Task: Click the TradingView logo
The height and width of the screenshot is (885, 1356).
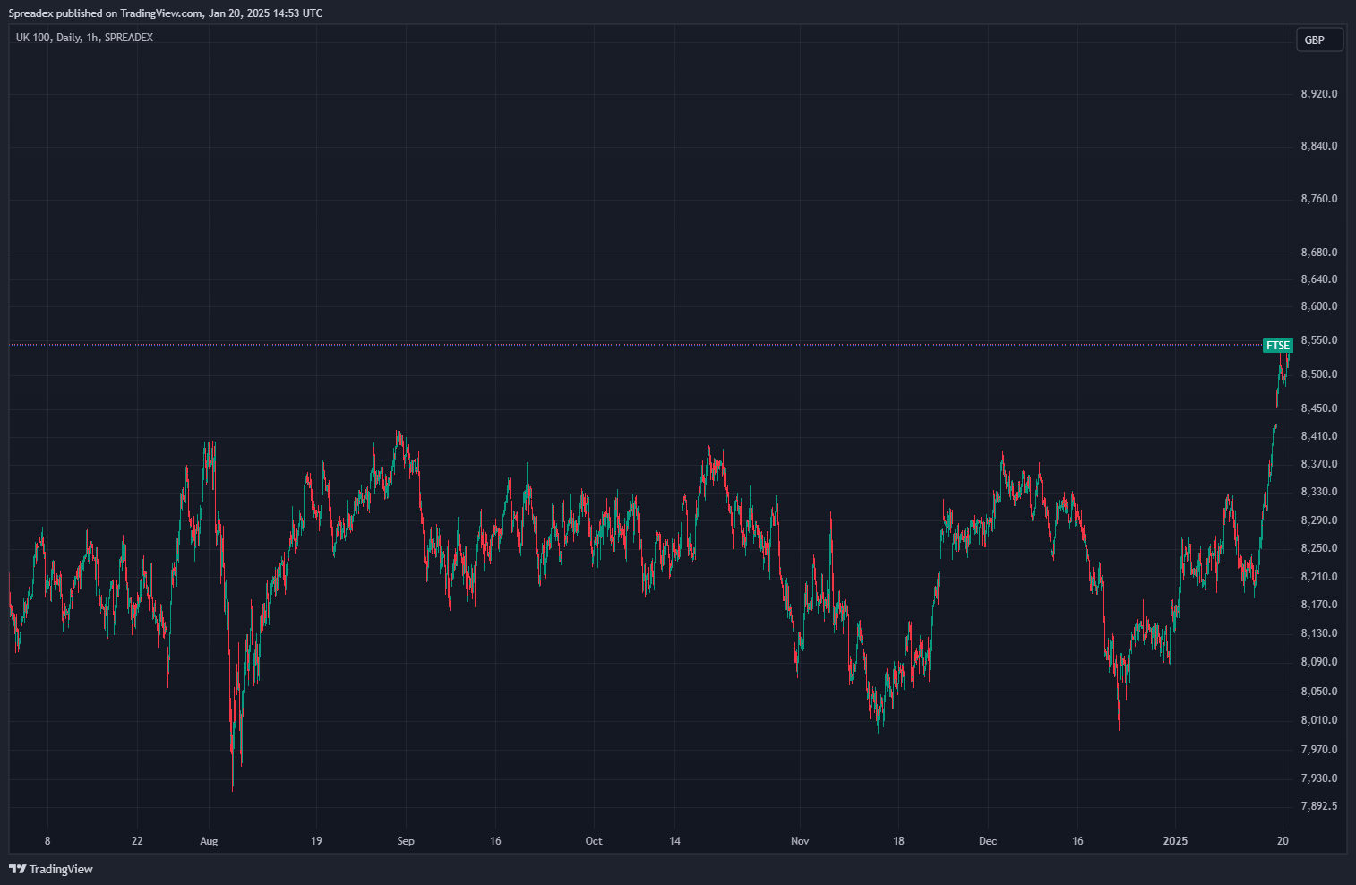Action: point(51,869)
